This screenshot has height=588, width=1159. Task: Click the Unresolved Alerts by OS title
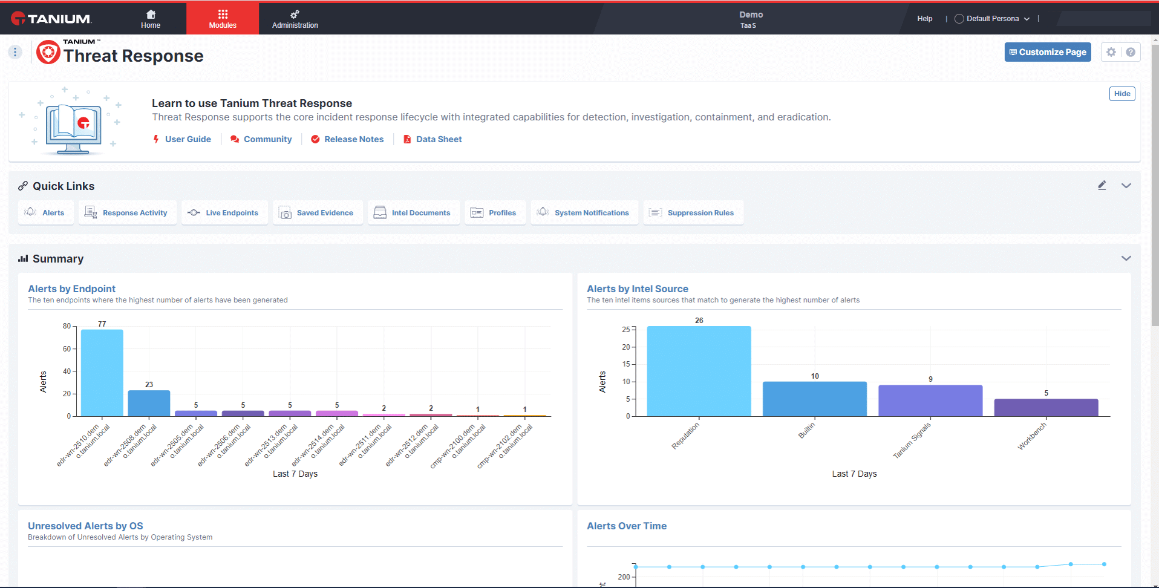tap(85, 526)
